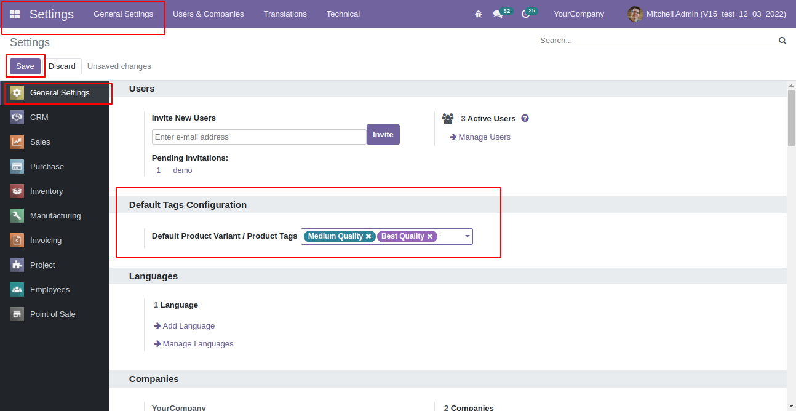Viewport: 796px width, 411px height.
Task: Click the 1 Language text
Action: (176, 305)
